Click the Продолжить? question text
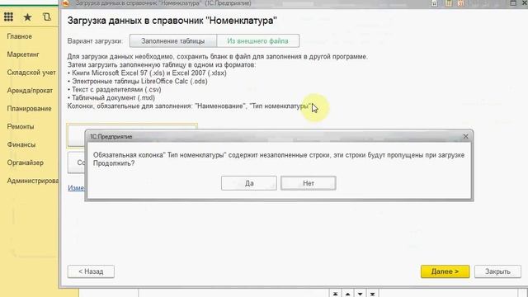Screen dimensions: 528x297 pyautogui.click(x=114, y=163)
